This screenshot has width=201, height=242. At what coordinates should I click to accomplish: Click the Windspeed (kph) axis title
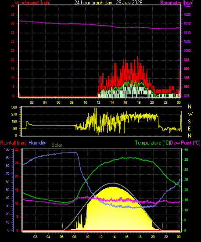tap(32, 3)
